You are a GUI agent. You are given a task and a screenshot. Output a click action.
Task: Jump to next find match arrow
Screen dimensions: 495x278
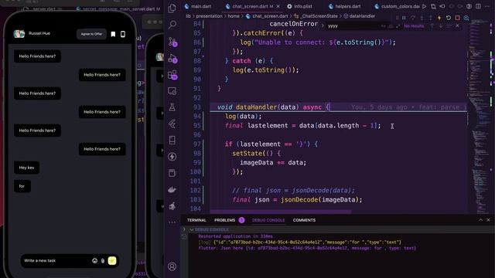pyautogui.click(x=441, y=25)
